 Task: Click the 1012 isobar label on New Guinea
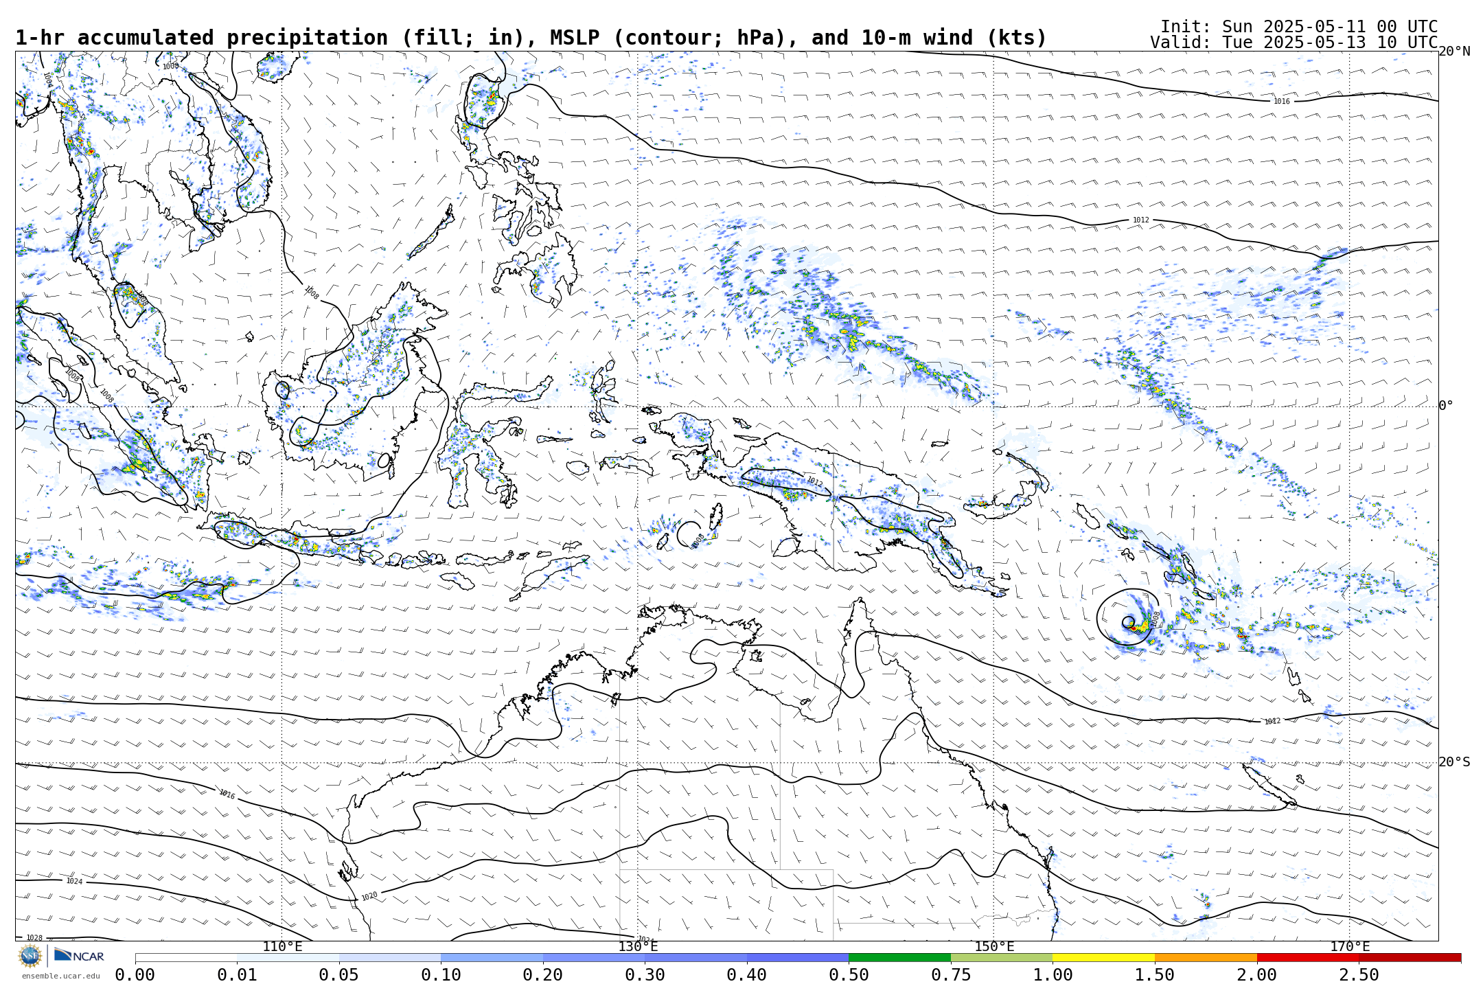pos(814,481)
